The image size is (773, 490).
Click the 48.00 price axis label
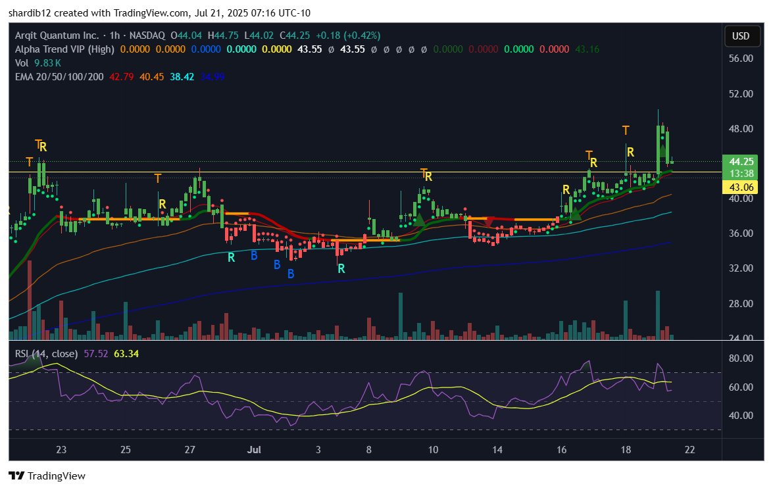click(x=741, y=129)
